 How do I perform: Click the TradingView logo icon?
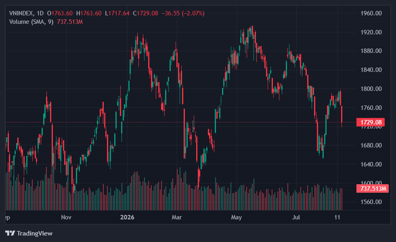[x=10, y=233]
